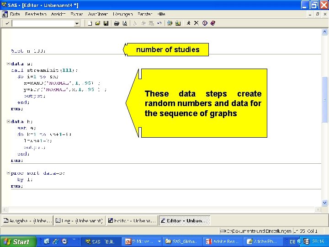This screenshot has width=329, height=247.
Task: Save the program with the diskette icon
Action: [106, 23]
